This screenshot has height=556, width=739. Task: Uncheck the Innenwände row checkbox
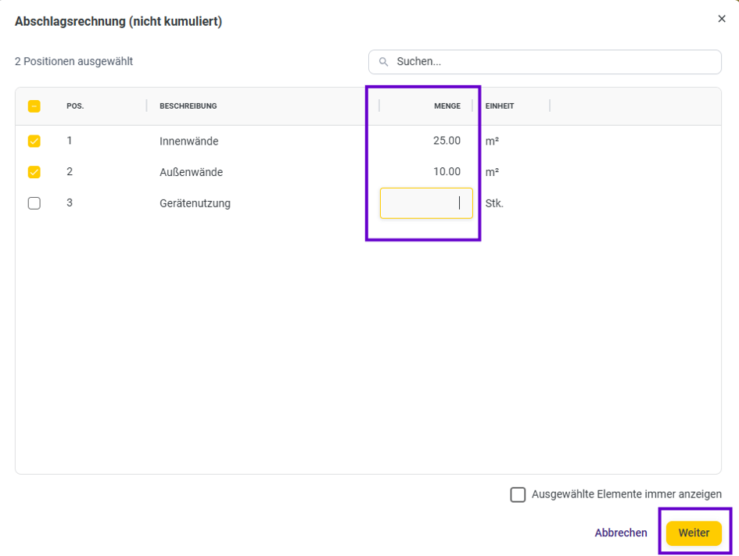pyautogui.click(x=34, y=141)
